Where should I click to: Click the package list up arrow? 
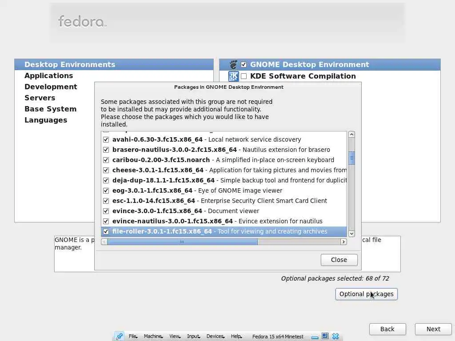point(351,134)
